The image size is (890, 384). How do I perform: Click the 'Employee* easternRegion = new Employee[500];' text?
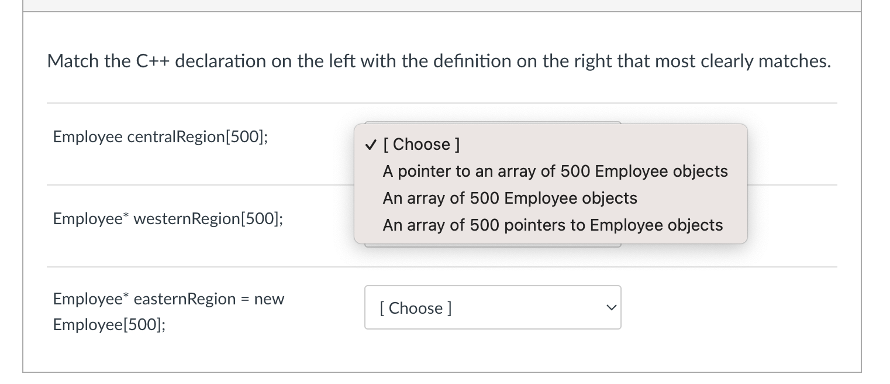(x=168, y=311)
